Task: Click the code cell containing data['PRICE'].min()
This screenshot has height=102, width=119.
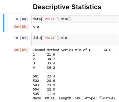Action: pos(75,19)
